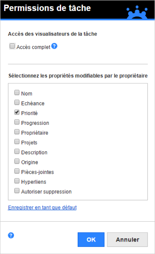The height and width of the screenshot is (254, 155).
Task: Click the Permissions de tâche title bar
Action: 77,10
